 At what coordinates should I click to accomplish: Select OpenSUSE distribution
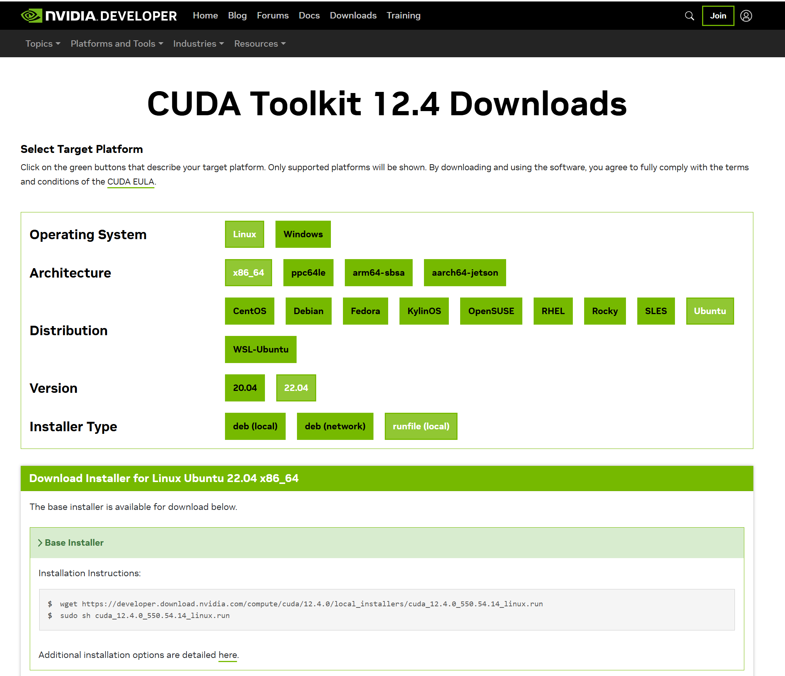pos(491,311)
